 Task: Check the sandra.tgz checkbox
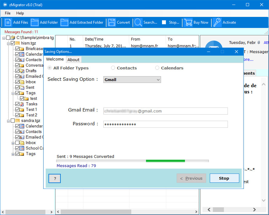coord(13,120)
